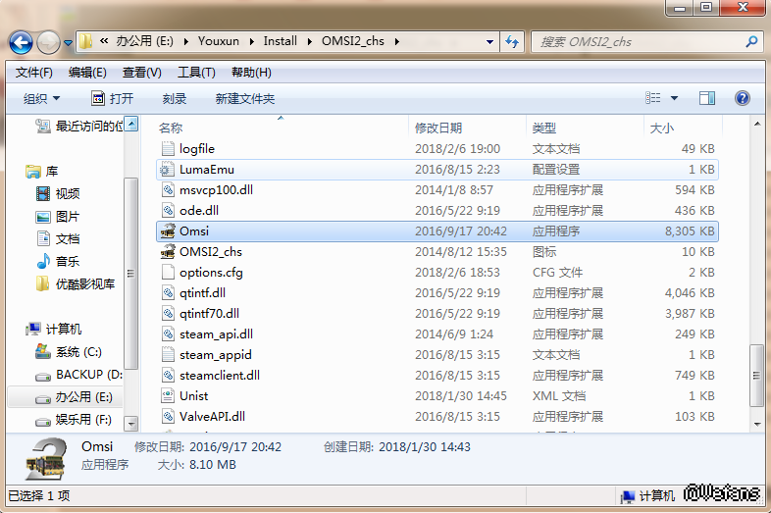The height and width of the screenshot is (513, 771).
Task: Click the Install breadcrumb in address bar
Action: 281,41
